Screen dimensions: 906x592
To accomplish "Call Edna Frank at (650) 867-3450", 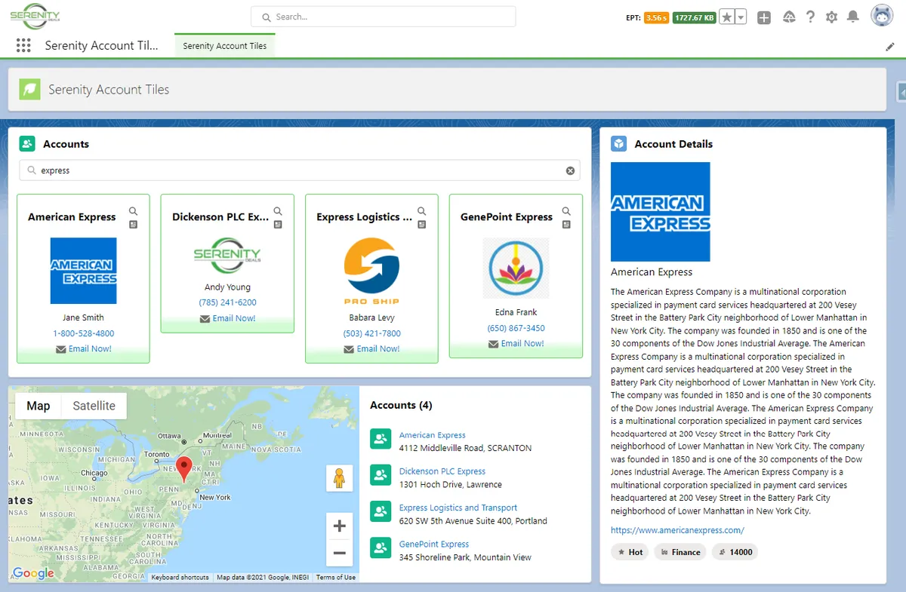I will click(516, 328).
